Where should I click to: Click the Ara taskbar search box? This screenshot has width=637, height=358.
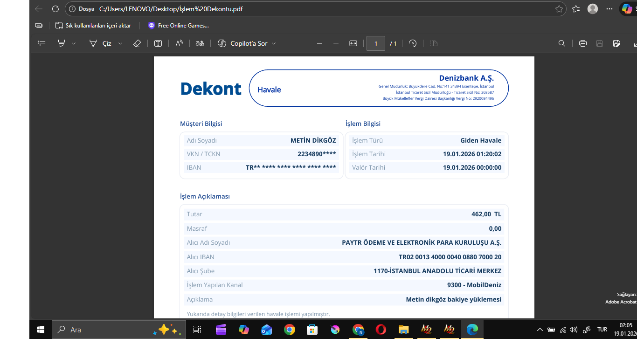tap(119, 330)
